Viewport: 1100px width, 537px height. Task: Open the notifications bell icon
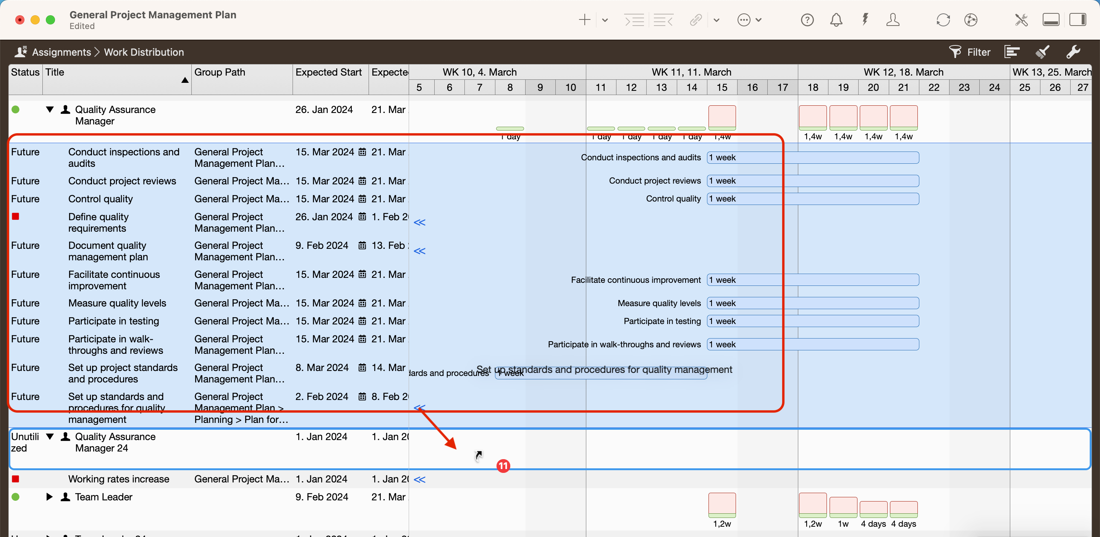click(x=836, y=20)
